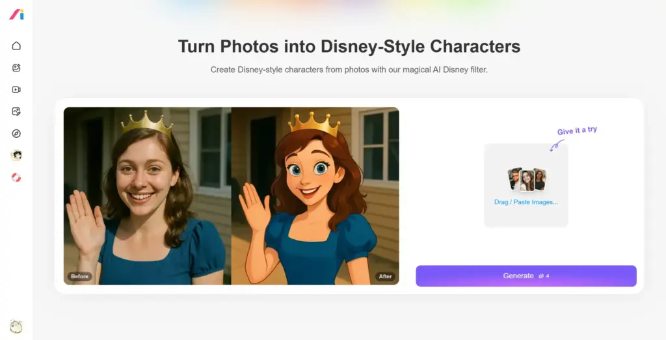
Task: Click the sample photos thumbnail stack
Action: 527,179
